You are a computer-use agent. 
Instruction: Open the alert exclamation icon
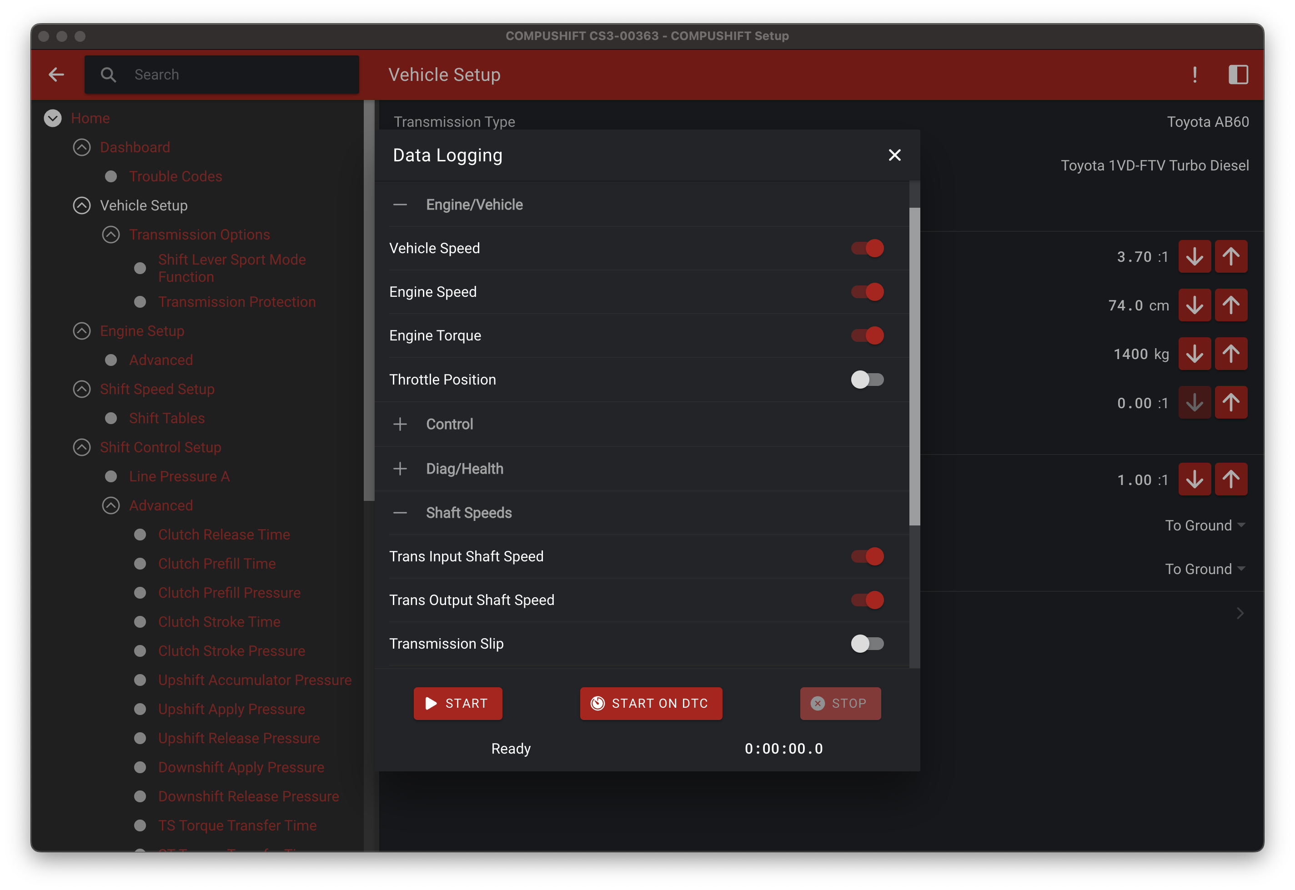click(x=1194, y=74)
